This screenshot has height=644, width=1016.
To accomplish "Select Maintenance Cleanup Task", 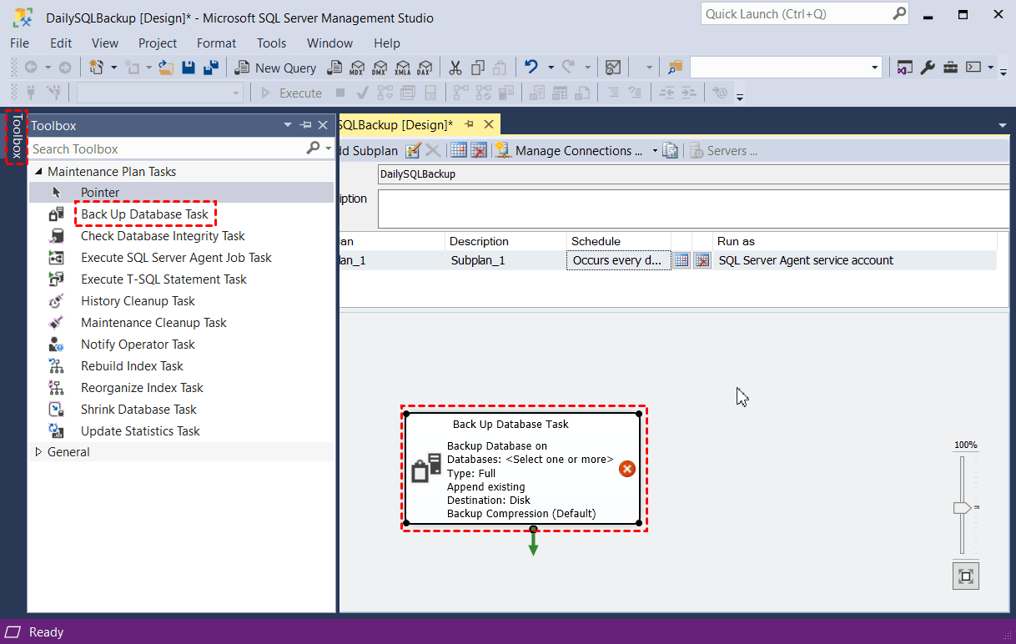I will [x=182, y=323].
